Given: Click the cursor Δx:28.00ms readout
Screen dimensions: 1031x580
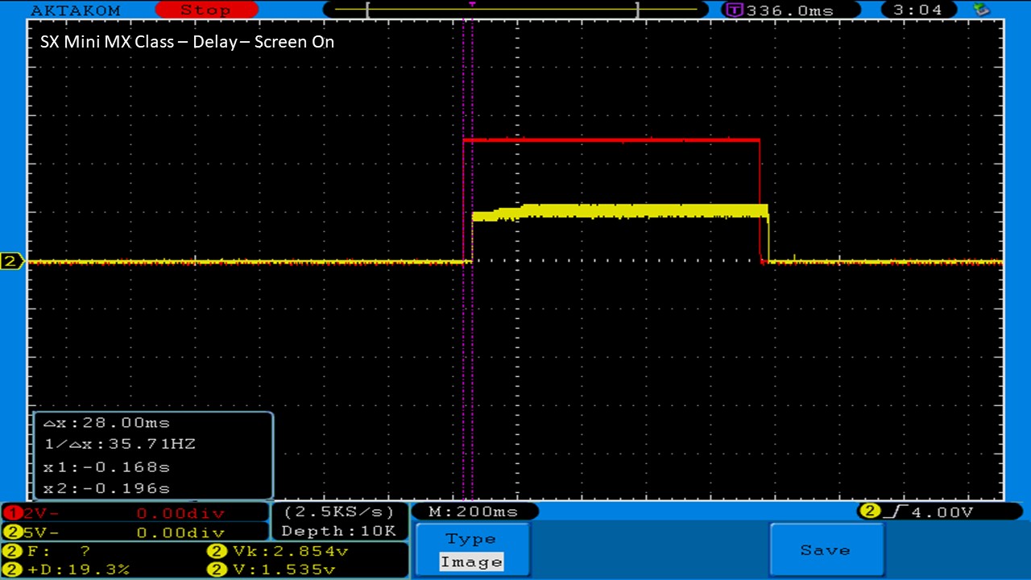Looking at the screenshot, I should (106, 423).
